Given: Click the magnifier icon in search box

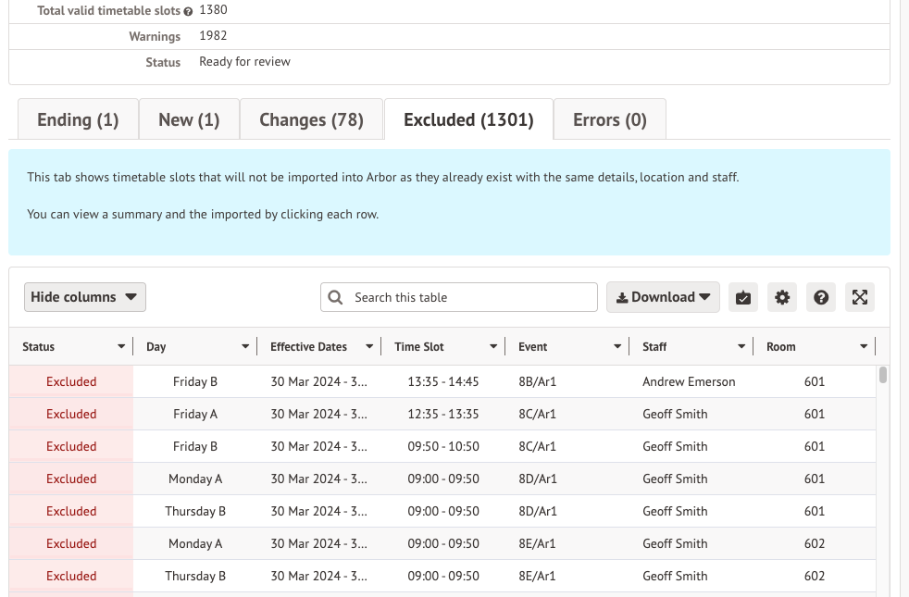Looking at the screenshot, I should [335, 297].
